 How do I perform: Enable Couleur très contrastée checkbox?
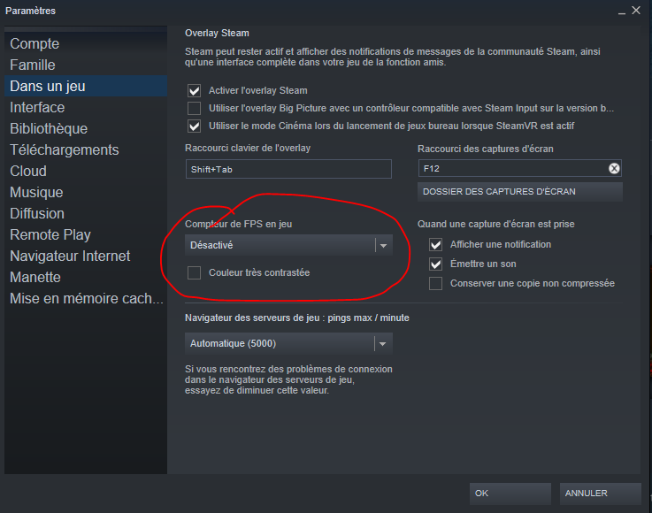195,272
